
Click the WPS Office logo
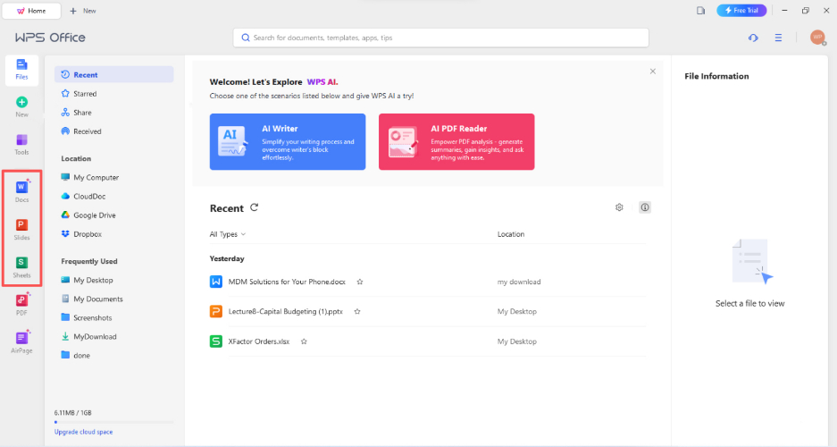[50, 38]
